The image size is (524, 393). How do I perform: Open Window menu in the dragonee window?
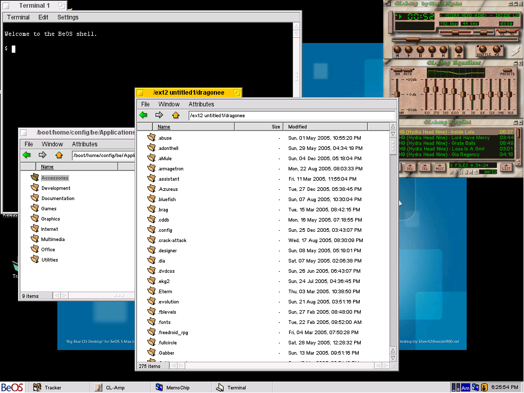pos(169,104)
